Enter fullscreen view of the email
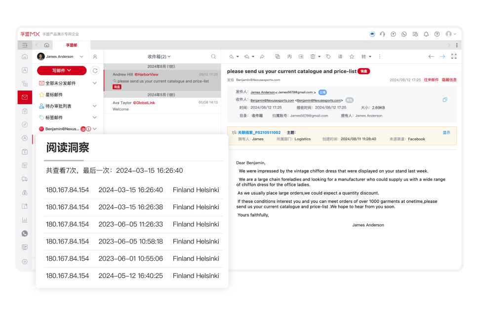Image resolution: width=479 pixels, height=316 pixels. (454, 57)
